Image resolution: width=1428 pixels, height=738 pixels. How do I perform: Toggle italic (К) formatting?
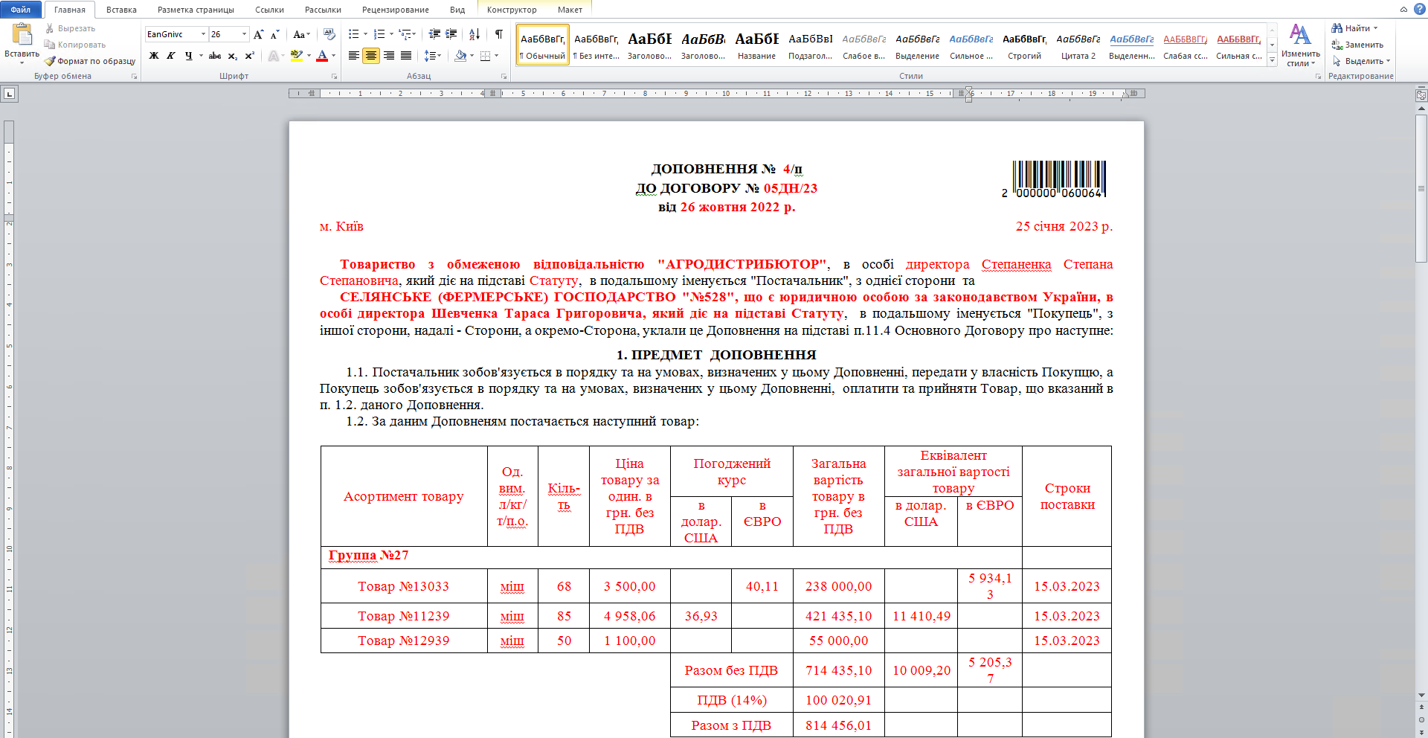[x=171, y=56]
